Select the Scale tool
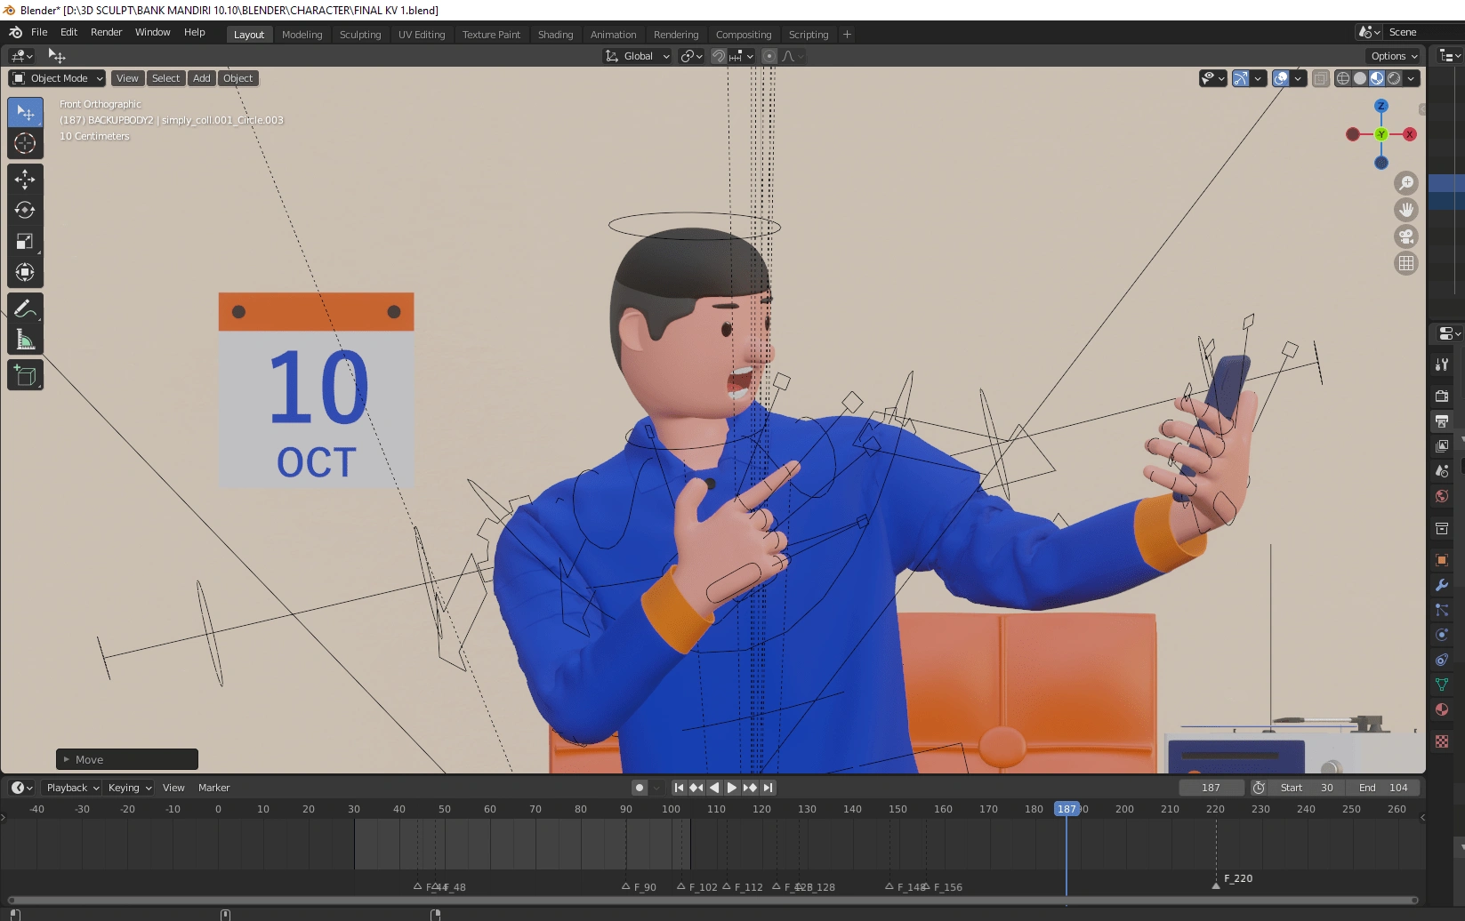The image size is (1465, 921). click(x=25, y=242)
